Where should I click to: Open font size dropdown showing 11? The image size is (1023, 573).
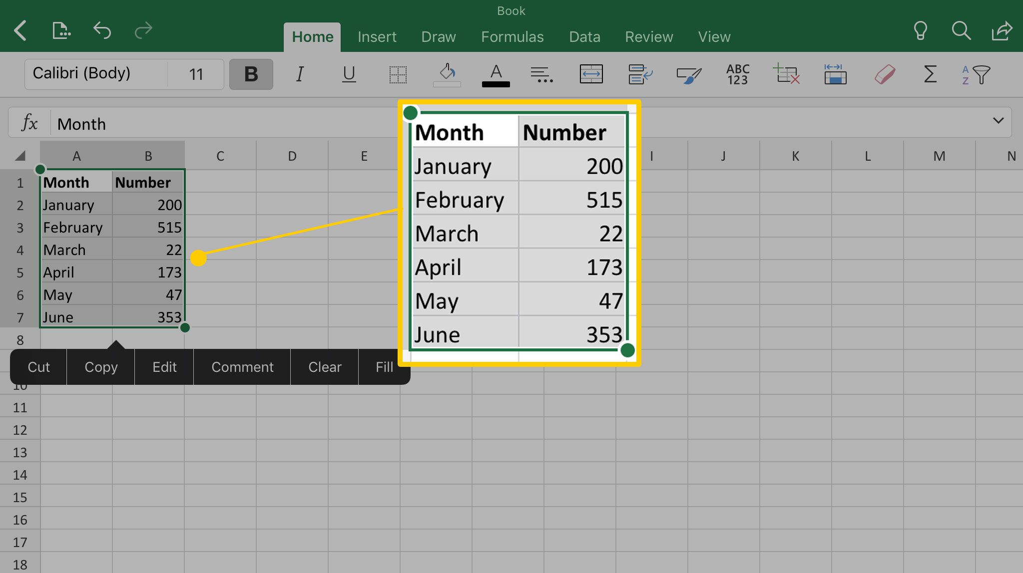(197, 72)
